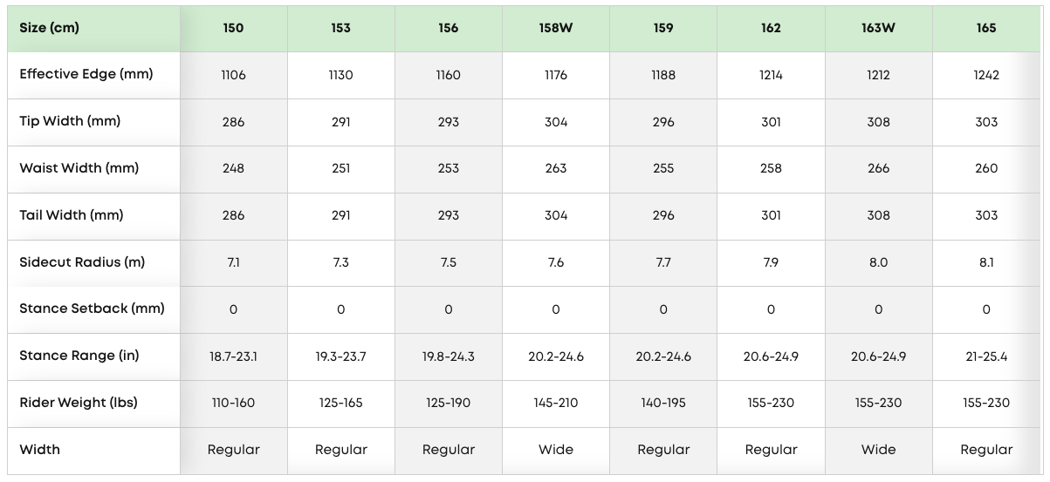
Task: Click the Waist Width (mm) row label
Action: pos(79,168)
